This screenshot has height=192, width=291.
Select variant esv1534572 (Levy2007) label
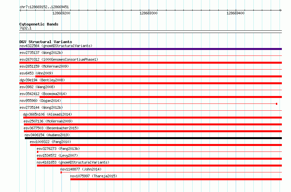pyautogui.click(x=57, y=155)
